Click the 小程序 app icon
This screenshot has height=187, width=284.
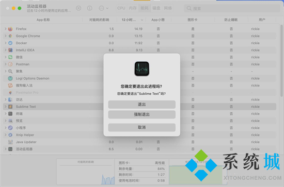10,128
